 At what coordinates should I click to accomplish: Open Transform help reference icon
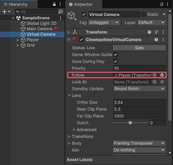149,32
